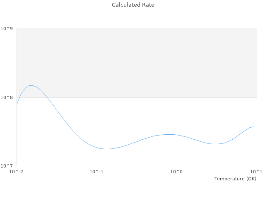Click the 10^1 x-axis tick label
The image size is (265, 199).
click(256, 172)
